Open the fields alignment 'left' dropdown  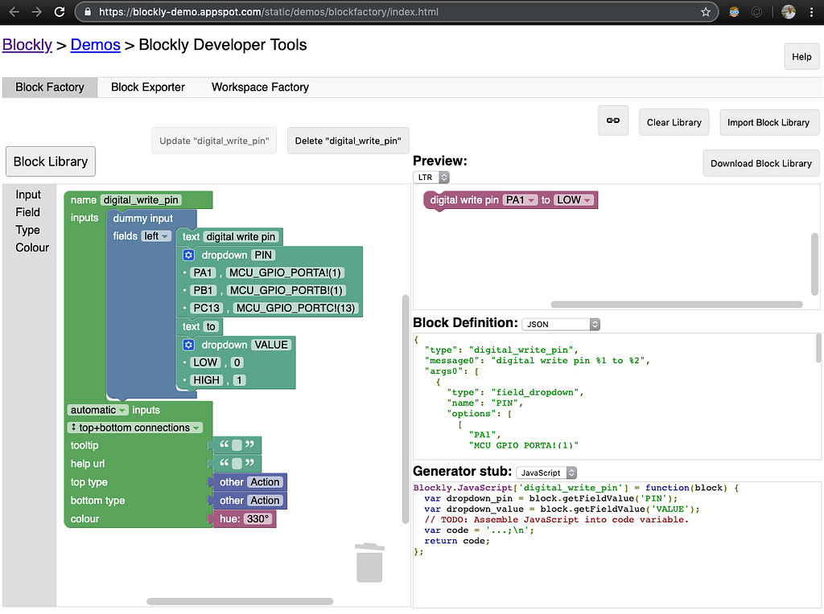tap(156, 236)
